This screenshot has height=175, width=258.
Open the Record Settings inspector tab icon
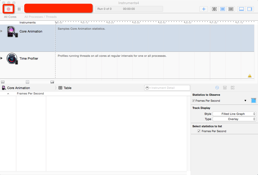pyautogui.click(x=217, y=88)
